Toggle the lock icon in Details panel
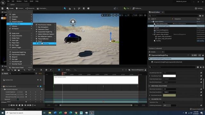Screen dimensions: 205x115 (x=203, y=55)
